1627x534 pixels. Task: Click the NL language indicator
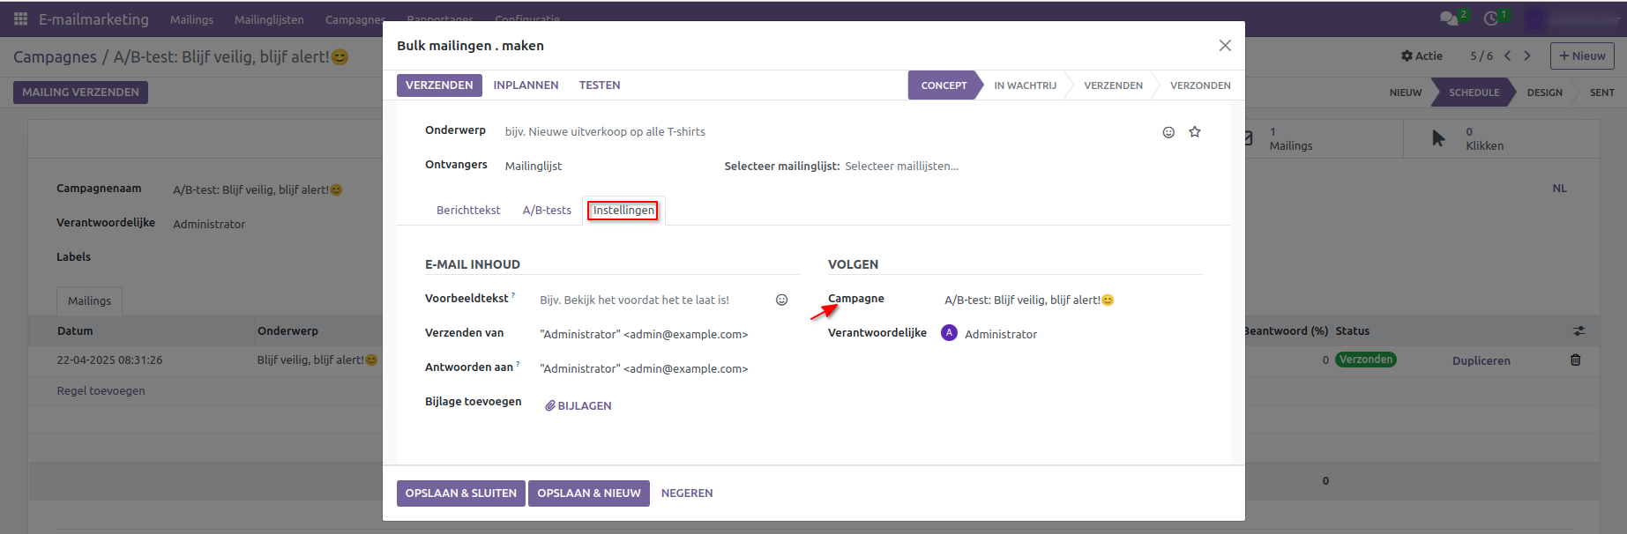pyautogui.click(x=1560, y=189)
